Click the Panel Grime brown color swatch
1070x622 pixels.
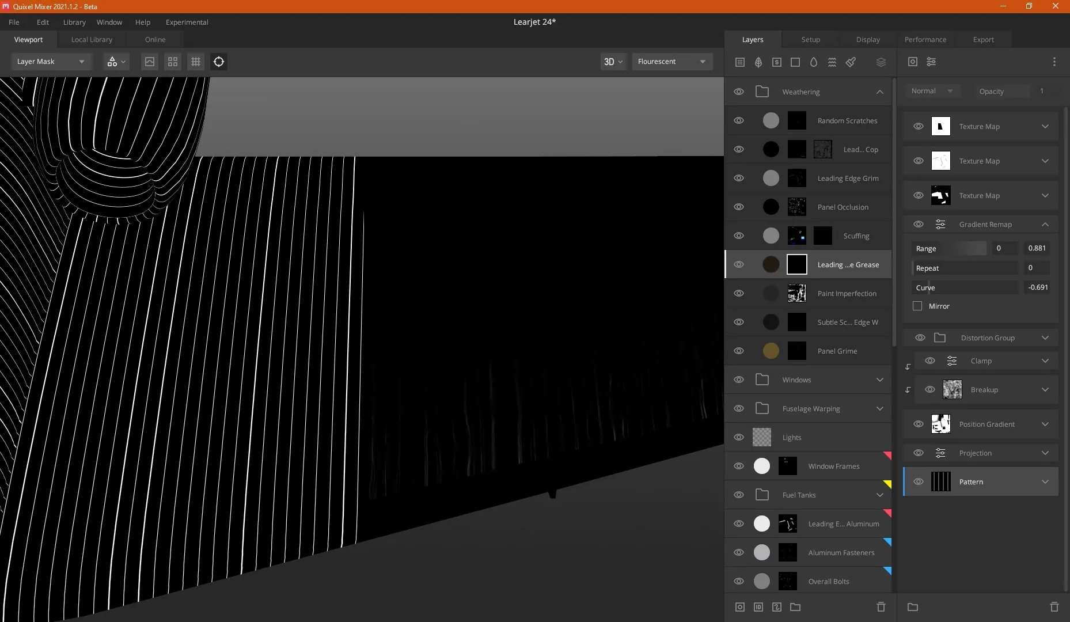click(771, 351)
